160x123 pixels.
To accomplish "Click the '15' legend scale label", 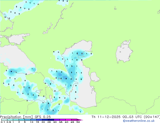I will pos(37,122).
